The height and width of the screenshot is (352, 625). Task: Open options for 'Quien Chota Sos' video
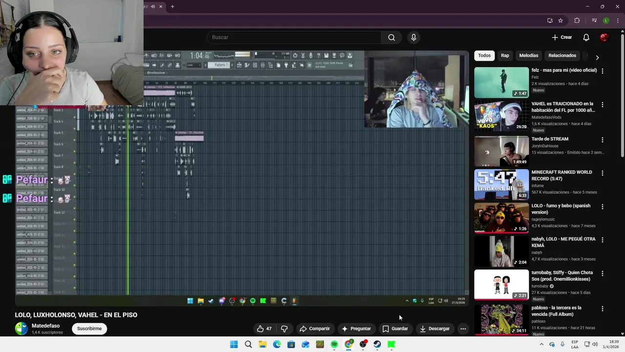tap(602, 274)
